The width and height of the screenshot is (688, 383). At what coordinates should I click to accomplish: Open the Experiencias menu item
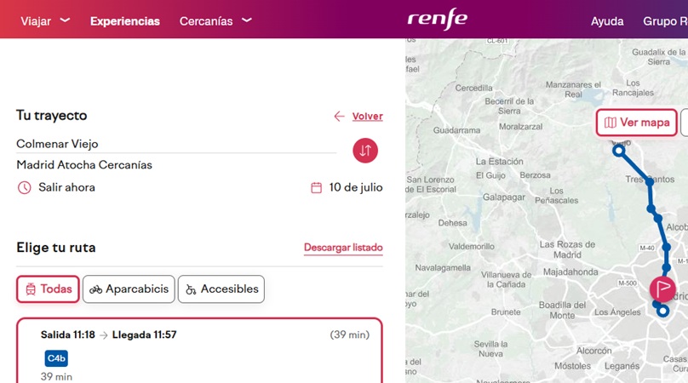point(125,21)
